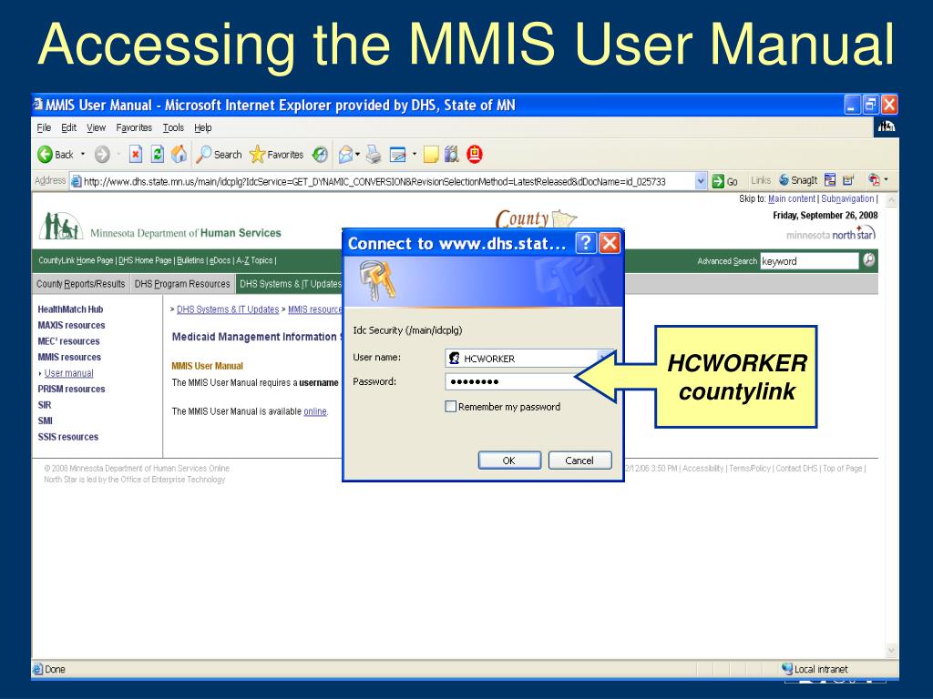Open the address bar dropdown arrow
The image size is (933, 699).
[x=701, y=181]
